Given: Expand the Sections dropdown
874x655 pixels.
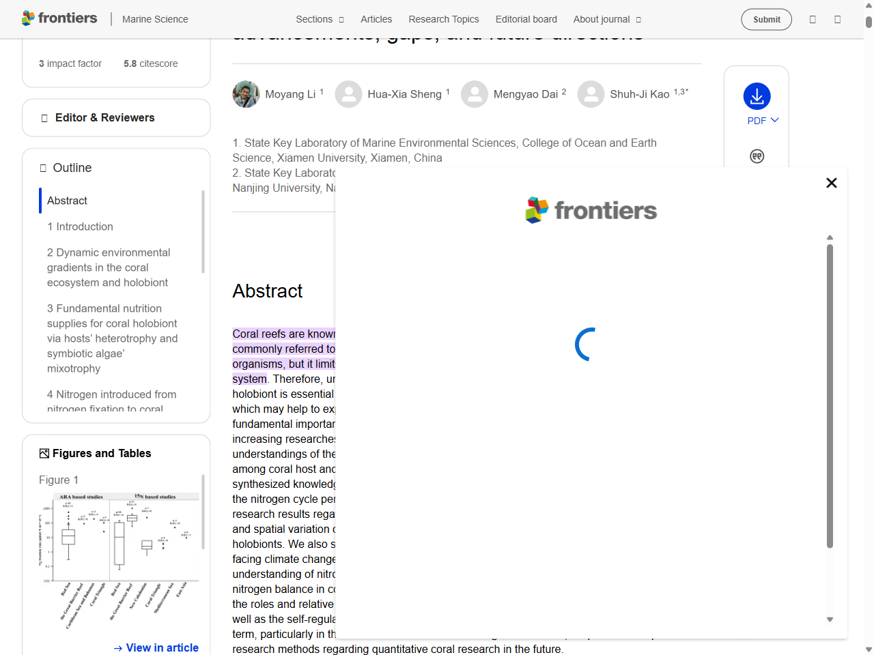Looking at the screenshot, I should click(320, 19).
